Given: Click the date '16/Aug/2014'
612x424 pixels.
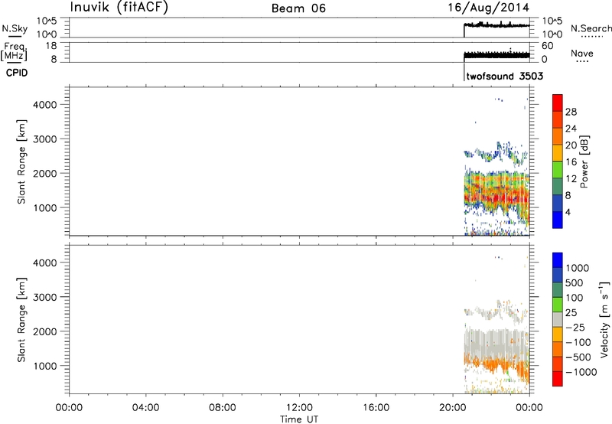Looking at the screenshot, I should [x=488, y=8].
